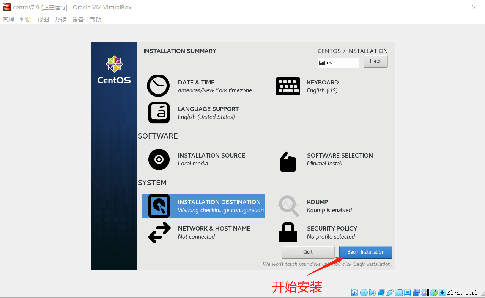The image size is (485, 298).
Task: Click the CentOS logo in sidebar
Action: point(114,70)
